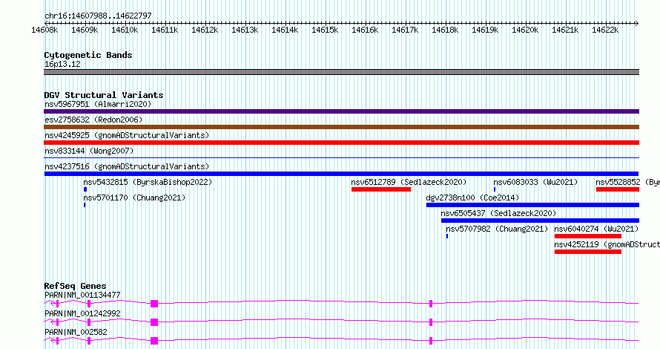
Task: Open the nsv4237516 gnomAD variant label
Action: point(127,166)
